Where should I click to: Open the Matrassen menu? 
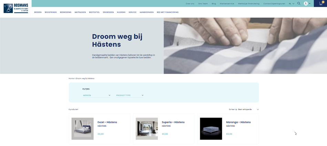click(x=80, y=12)
